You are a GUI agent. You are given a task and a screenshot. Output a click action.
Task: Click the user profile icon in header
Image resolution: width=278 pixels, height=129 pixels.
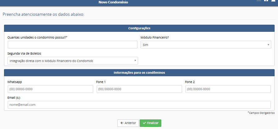click(x=273, y=1)
